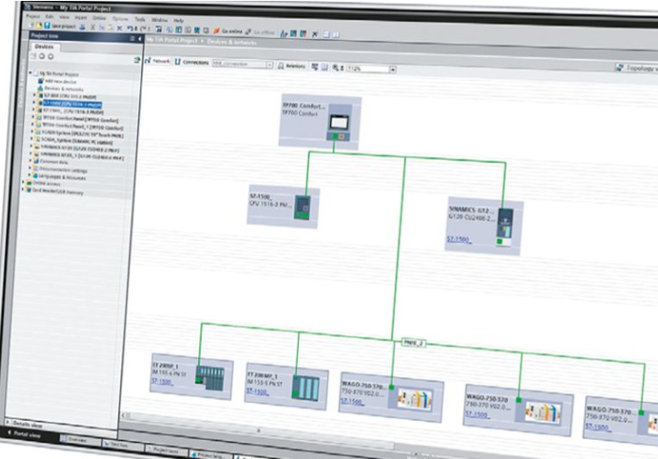Viewport: 658px width, 459px height.
Task: Expand Card Reader/USB memory node
Action: coord(23,190)
